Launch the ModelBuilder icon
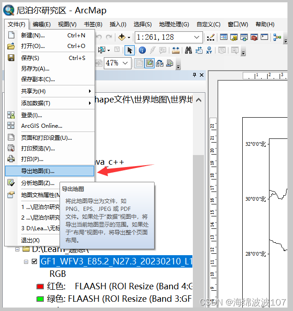 tap(277, 37)
